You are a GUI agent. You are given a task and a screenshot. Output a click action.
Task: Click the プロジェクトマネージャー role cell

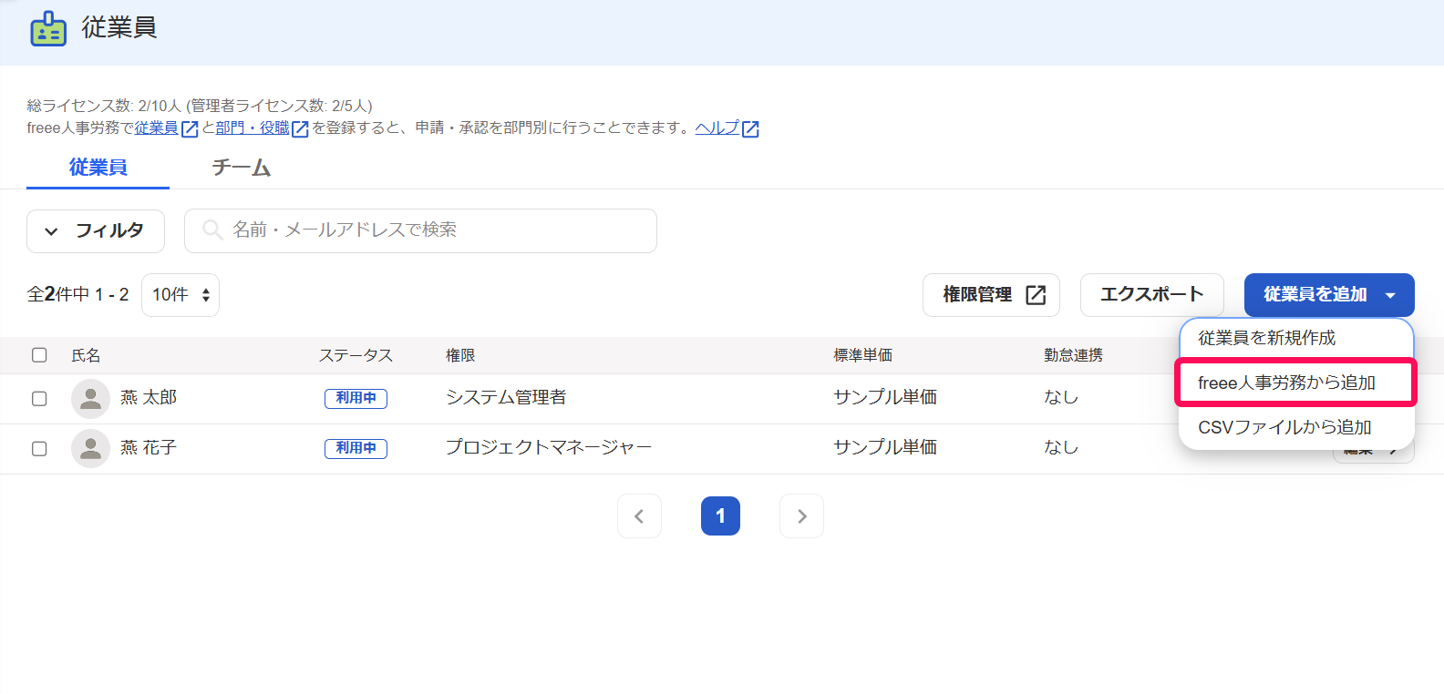click(x=549, y=448)
